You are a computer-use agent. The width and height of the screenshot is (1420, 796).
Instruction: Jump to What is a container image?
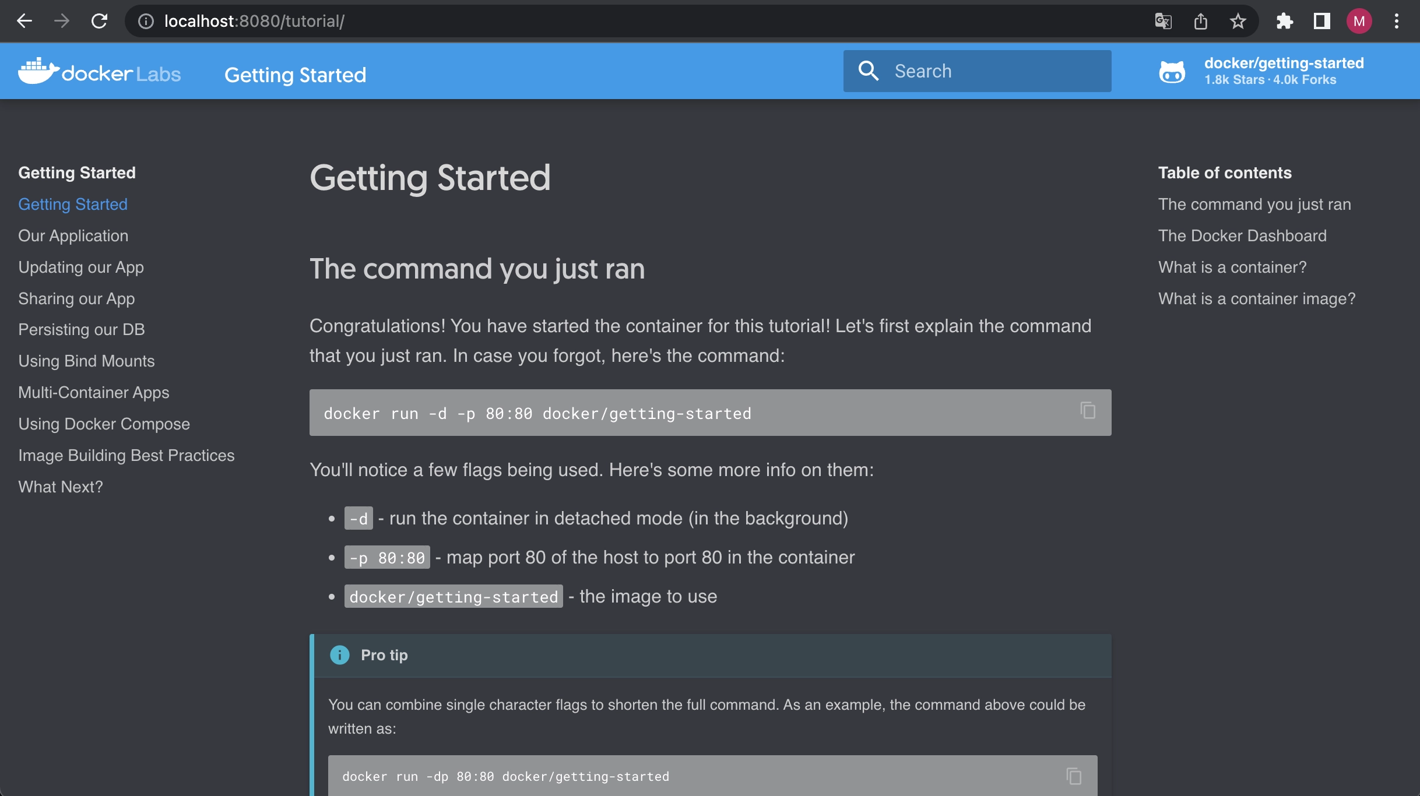coord(1257,299)
